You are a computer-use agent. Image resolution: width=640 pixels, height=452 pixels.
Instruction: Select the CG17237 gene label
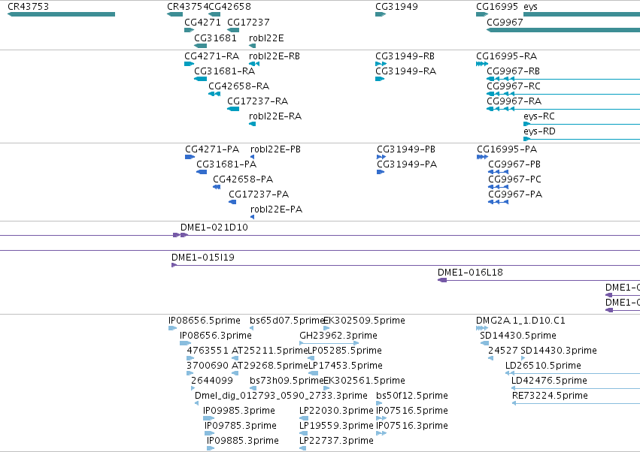coord(248,22)
